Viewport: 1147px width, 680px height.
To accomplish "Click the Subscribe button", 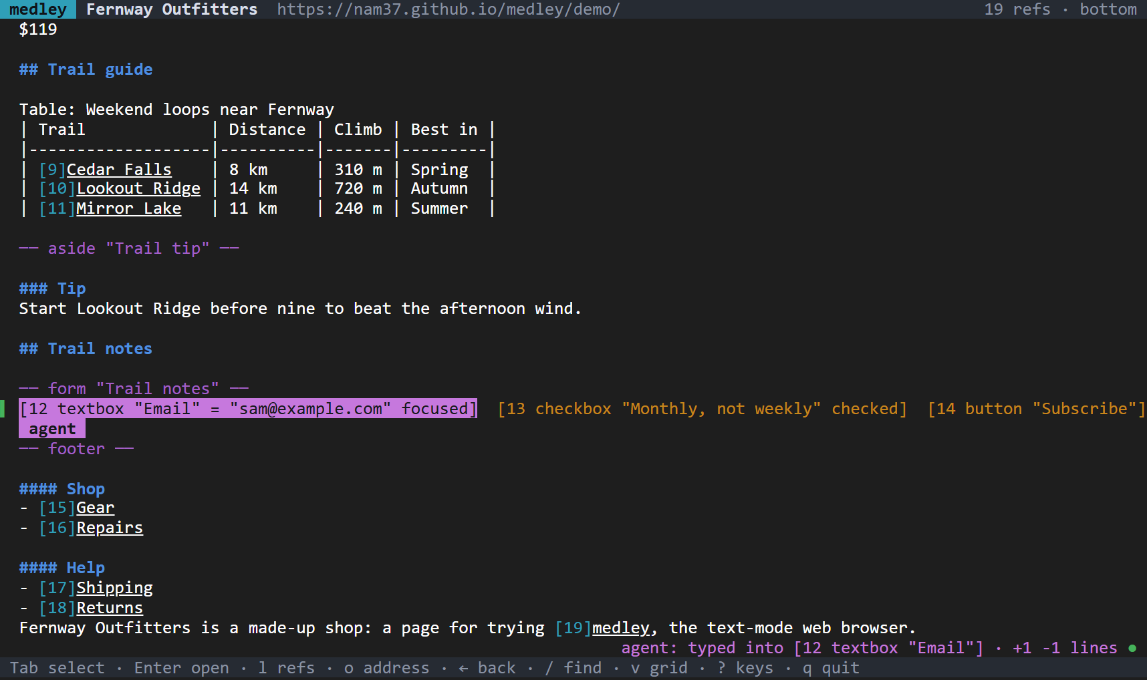I will (x=1037, y=409).
